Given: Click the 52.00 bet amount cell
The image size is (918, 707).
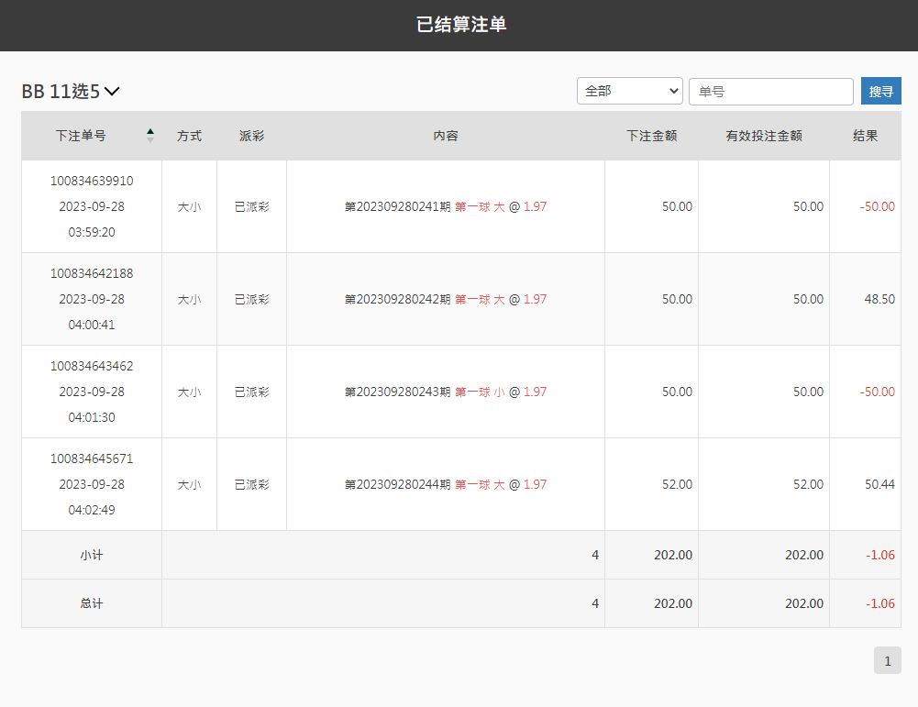Looking at the screenshot, I should 677,484.
